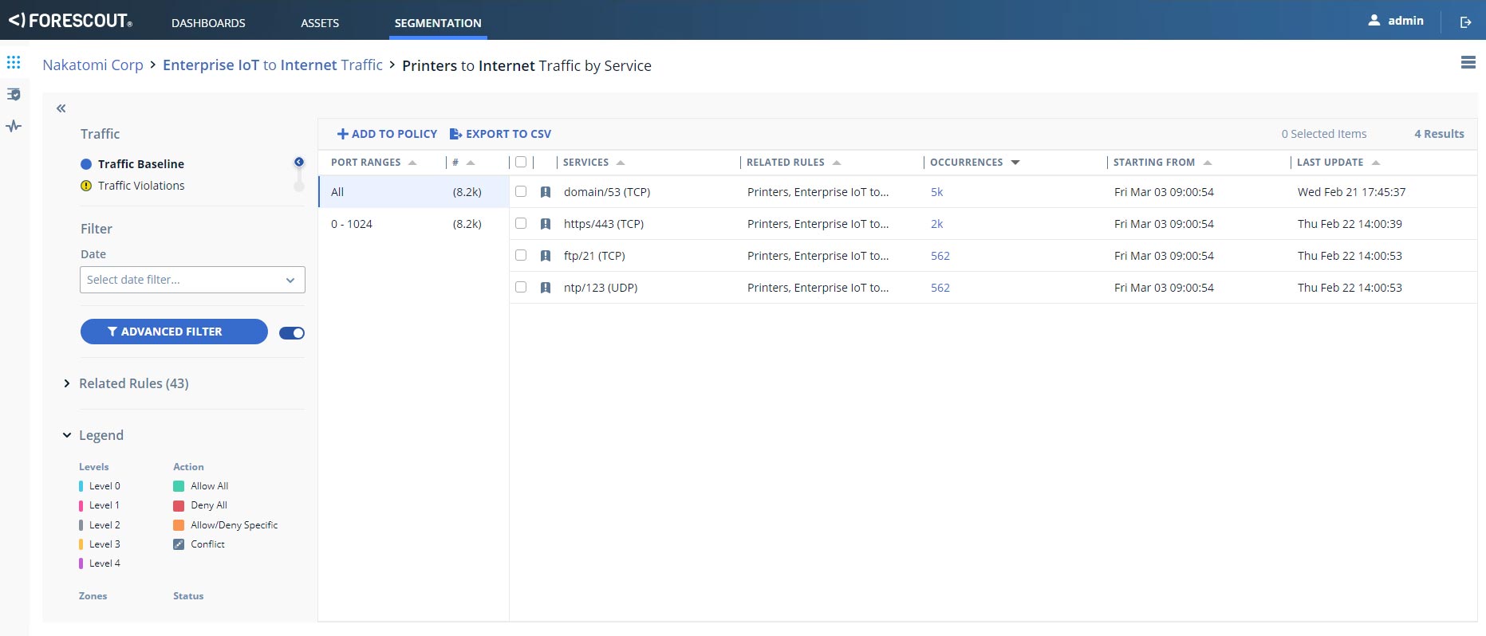Open the apps grid icon in sidebar
Screen dimensions: 1486x636
[14, 62]
